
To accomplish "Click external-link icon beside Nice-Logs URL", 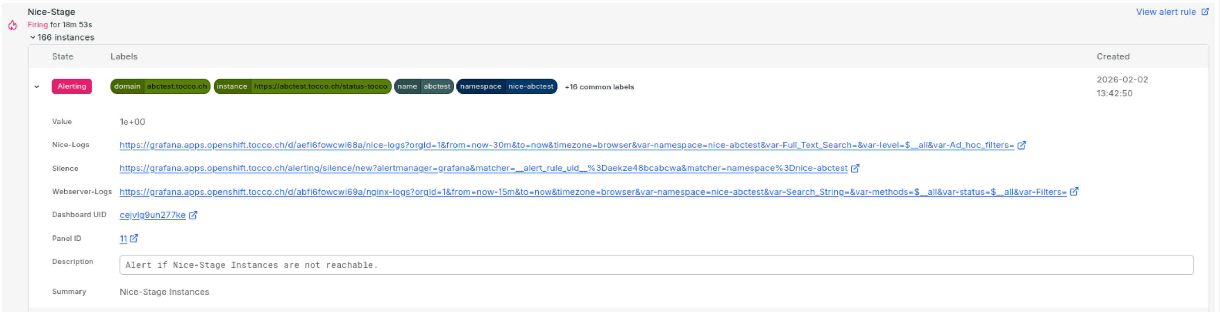I will [x=1022, y=145].
